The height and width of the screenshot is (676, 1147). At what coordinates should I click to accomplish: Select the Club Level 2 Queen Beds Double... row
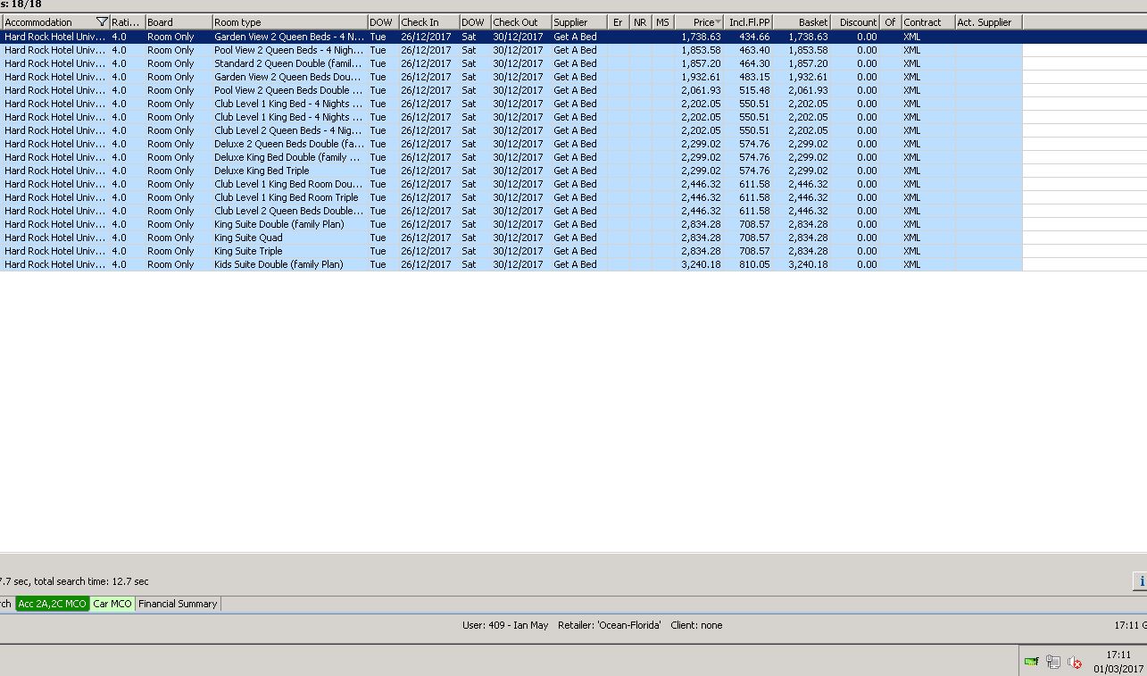511,211
